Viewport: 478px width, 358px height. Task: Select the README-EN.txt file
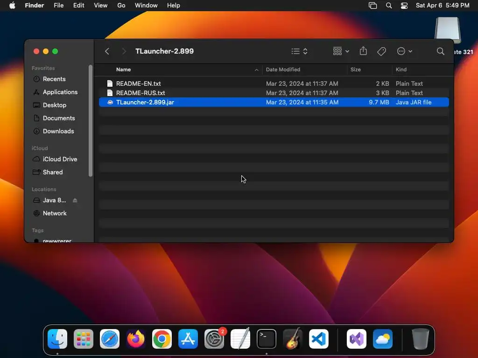(x=274, y=83)
